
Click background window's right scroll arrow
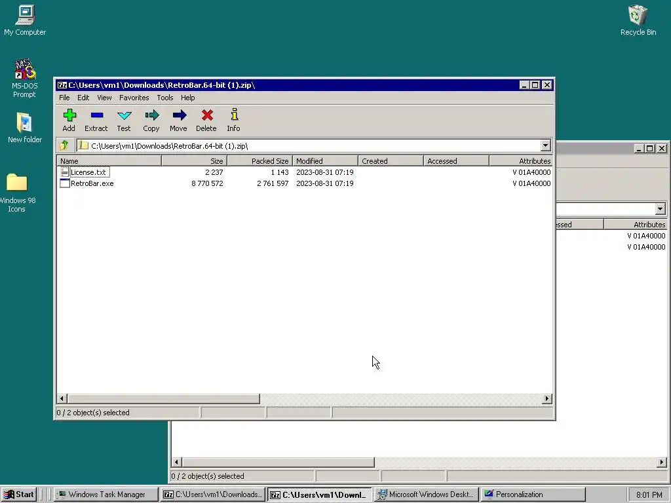(x=662, y=462)
